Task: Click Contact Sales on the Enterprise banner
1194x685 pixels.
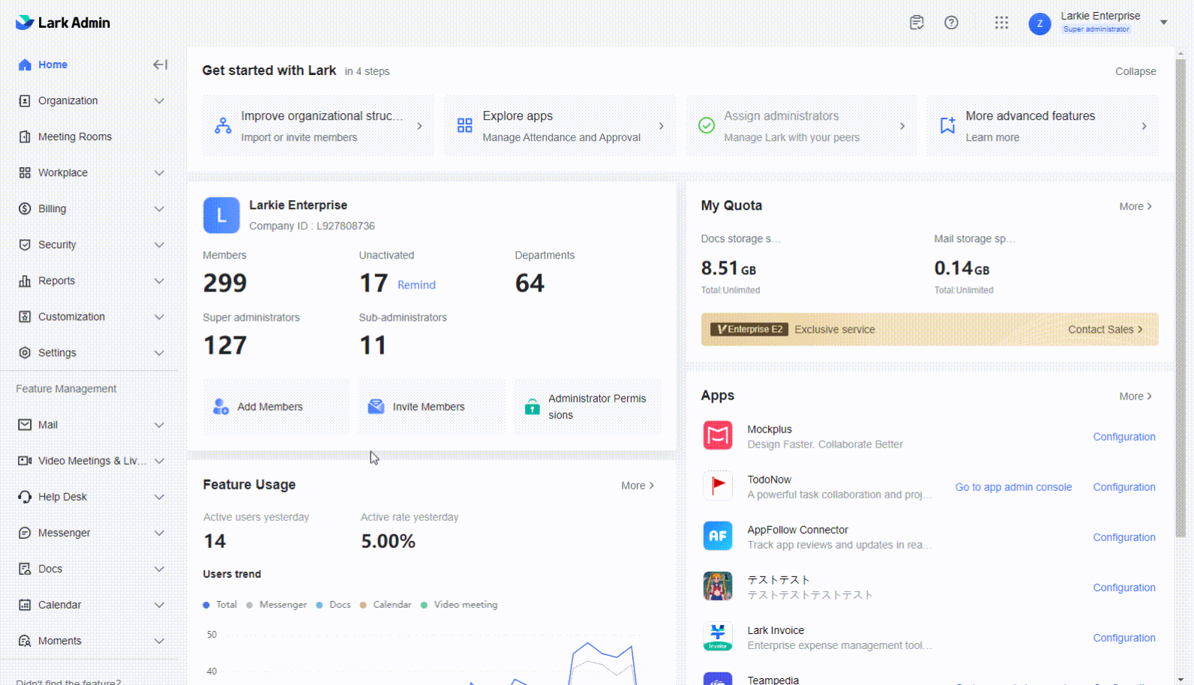Action: click(1105, 329)
